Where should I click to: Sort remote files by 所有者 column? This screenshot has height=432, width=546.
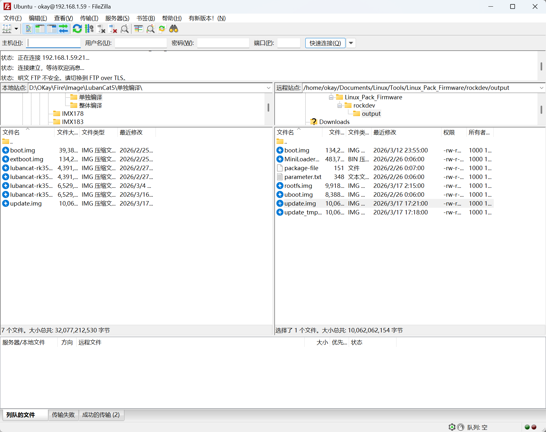[x=480, y=133]
